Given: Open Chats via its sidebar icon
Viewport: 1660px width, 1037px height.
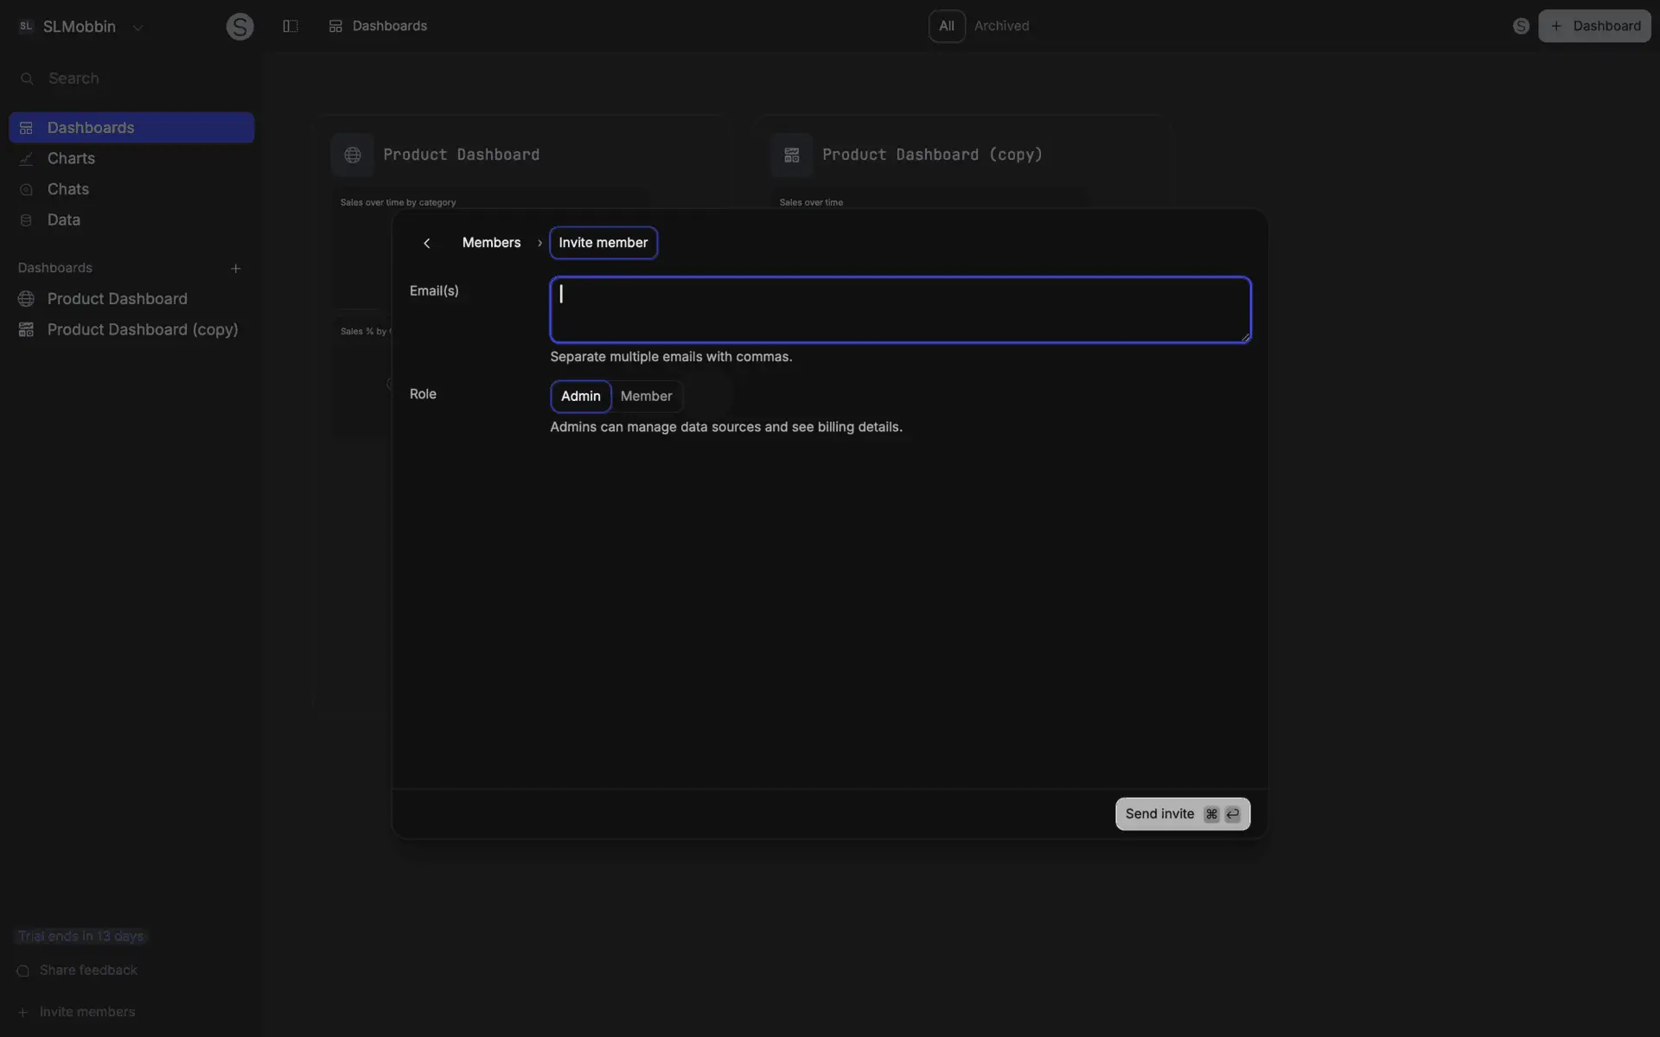Looking at the screenshot, I should [x=27, y=189].
